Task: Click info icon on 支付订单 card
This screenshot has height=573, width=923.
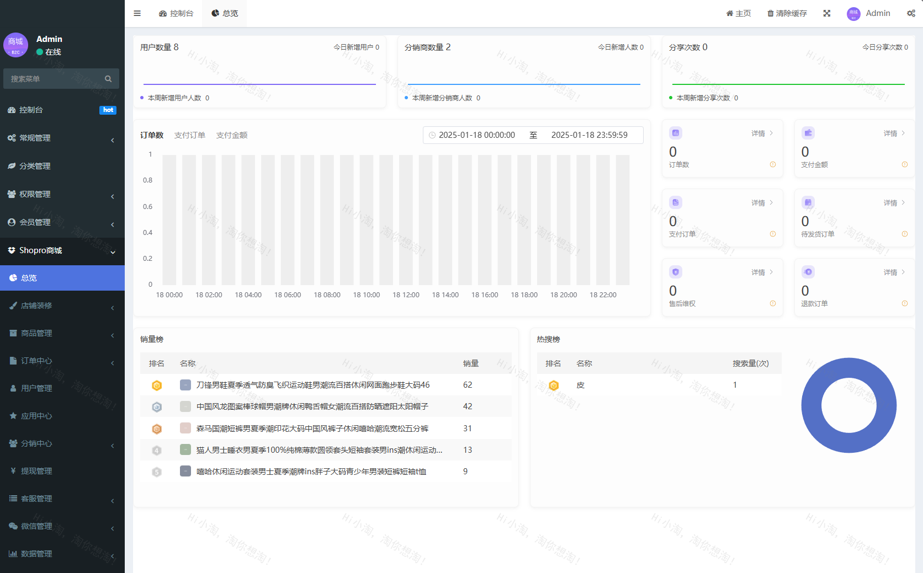Action: [x=773, y=234]
